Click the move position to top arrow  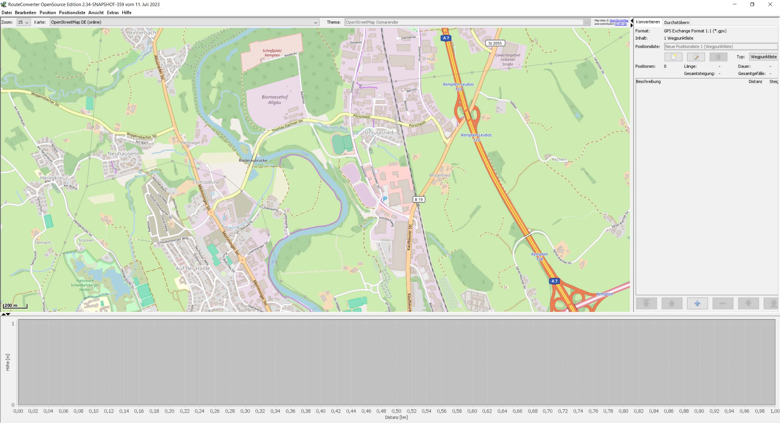(x=646, y=303)
